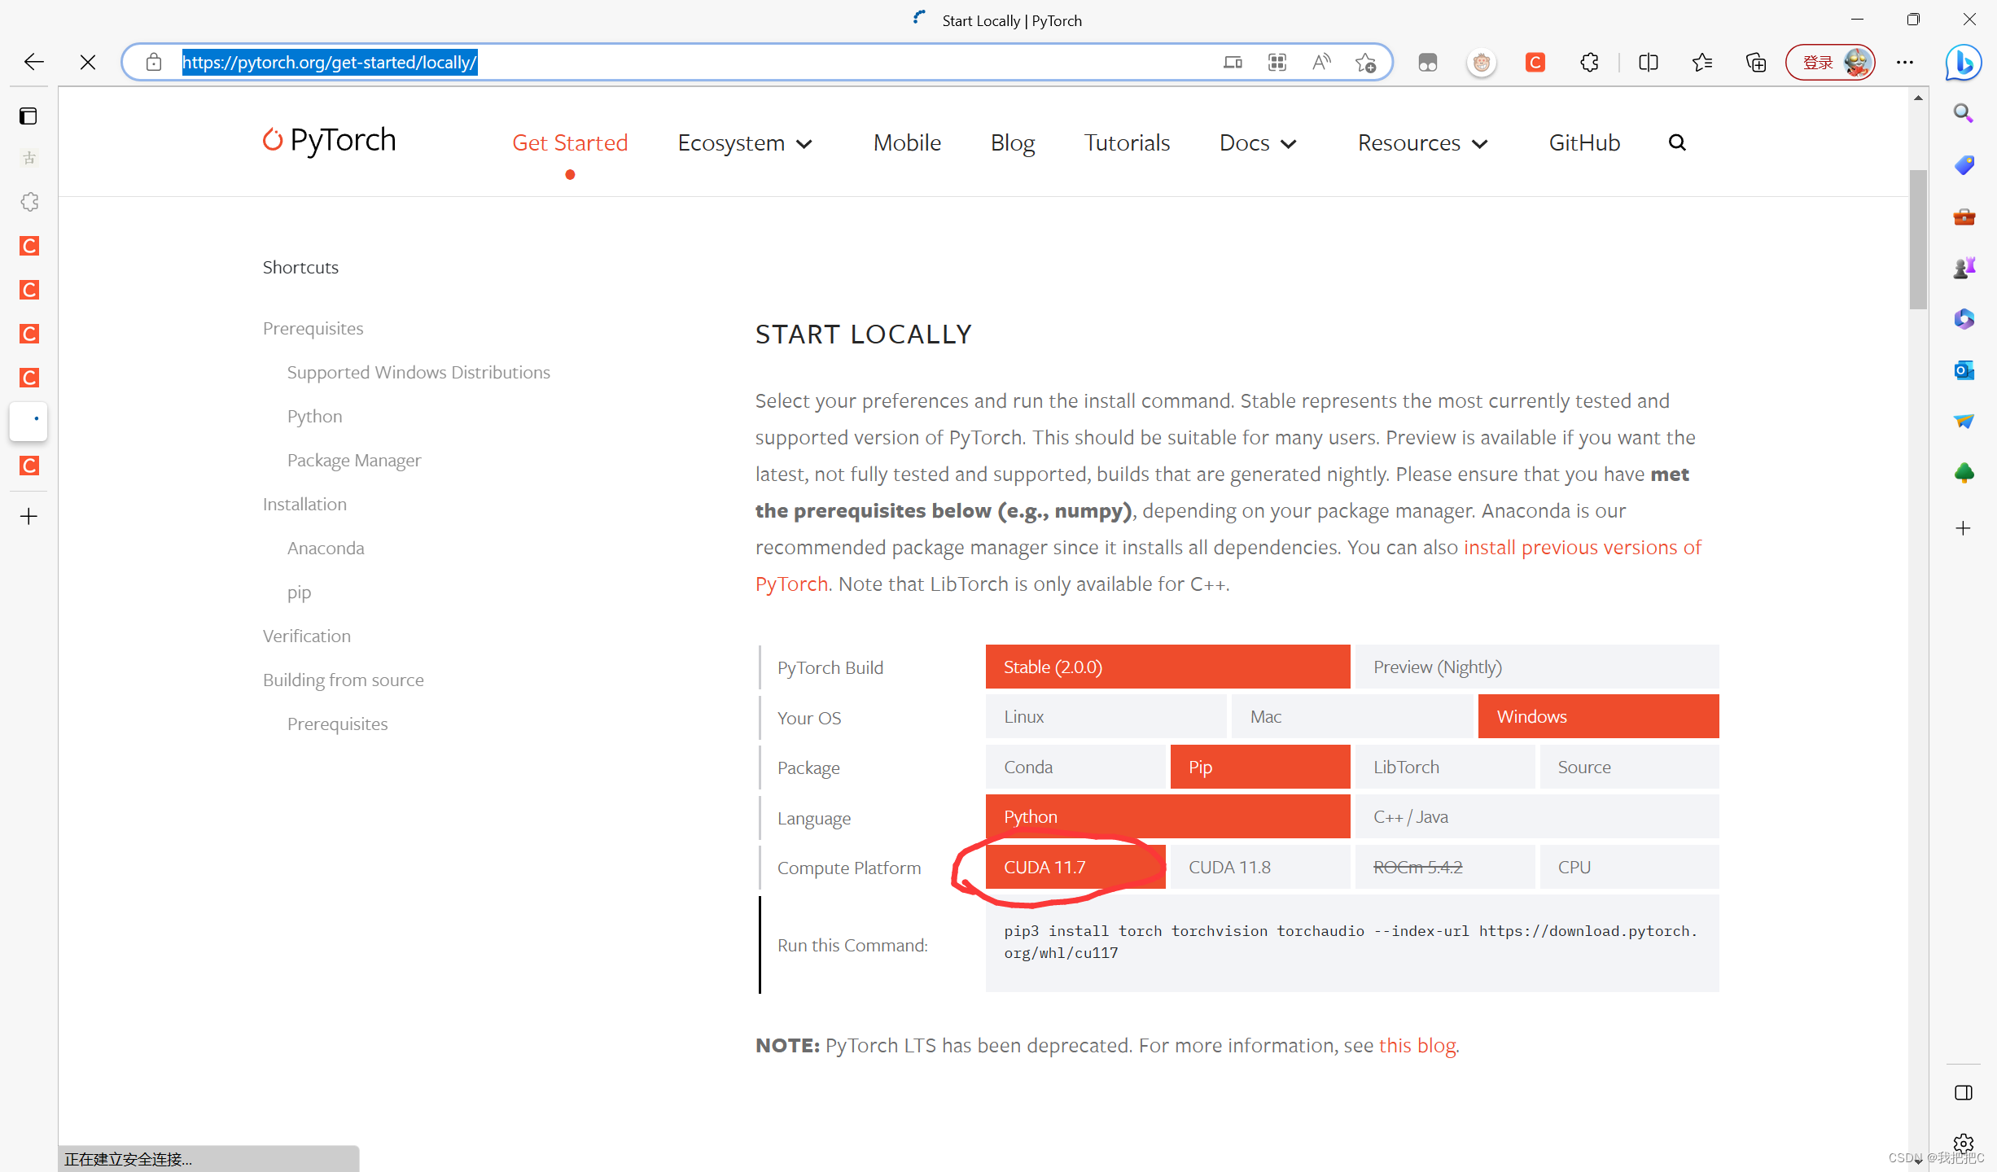The width and height of the screenshot is (1997, 1172).
Task: Select CUDA 11.8 compute platform
Action: [x=1260, y=867]
